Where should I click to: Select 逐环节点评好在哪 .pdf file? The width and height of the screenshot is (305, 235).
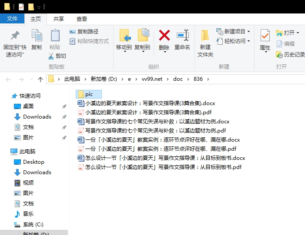pyautogui.click(x=157, y=149)
